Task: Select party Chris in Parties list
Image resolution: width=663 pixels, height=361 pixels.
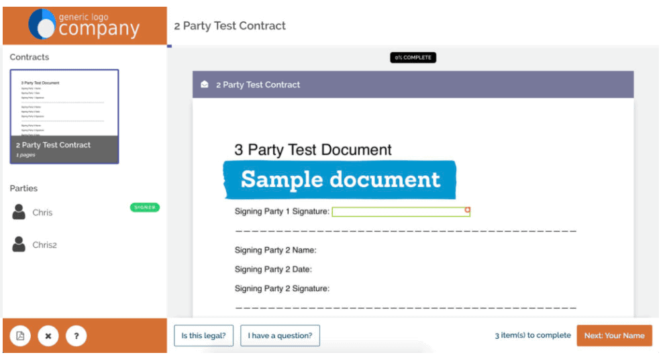Action: coord(42,212)
